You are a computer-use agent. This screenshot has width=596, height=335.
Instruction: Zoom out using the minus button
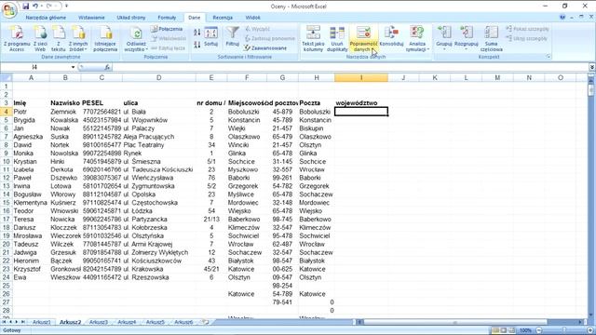pos(539,330)
